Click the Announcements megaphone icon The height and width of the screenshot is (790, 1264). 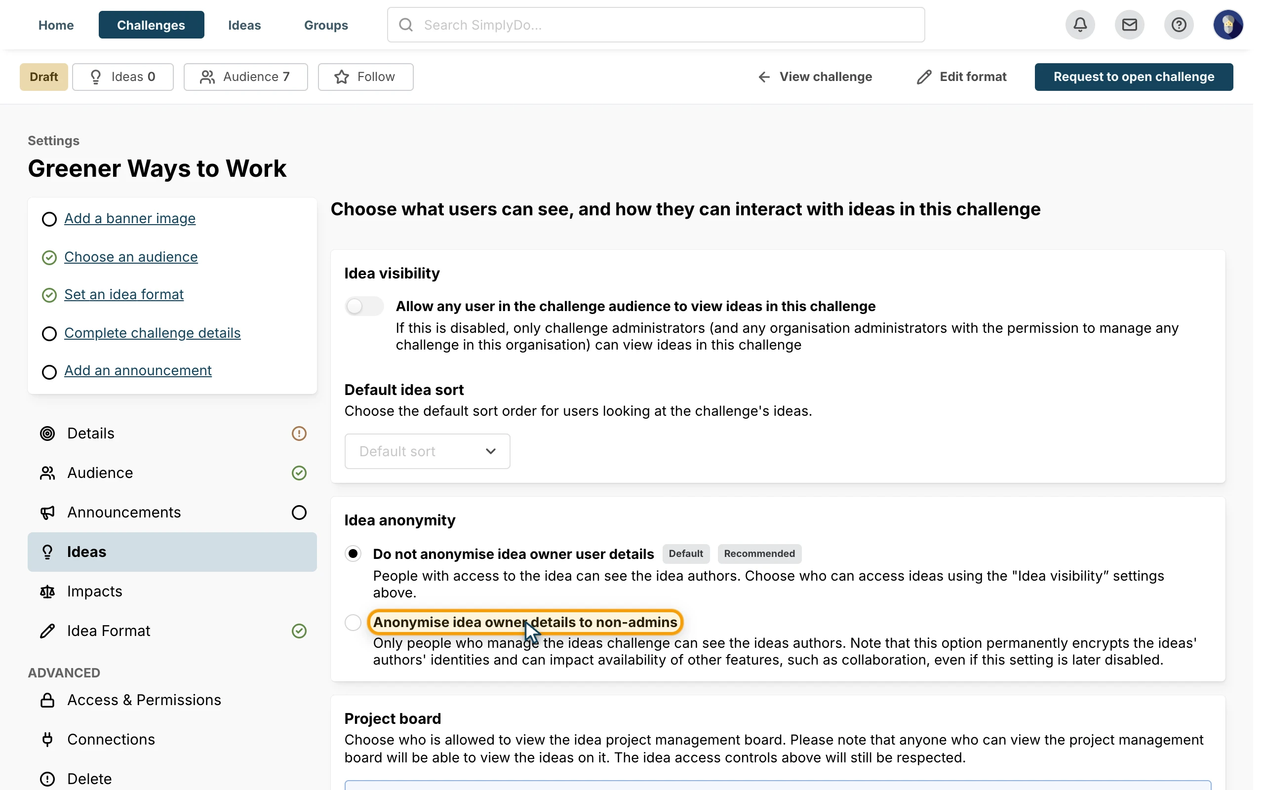(x=47, y=513)
